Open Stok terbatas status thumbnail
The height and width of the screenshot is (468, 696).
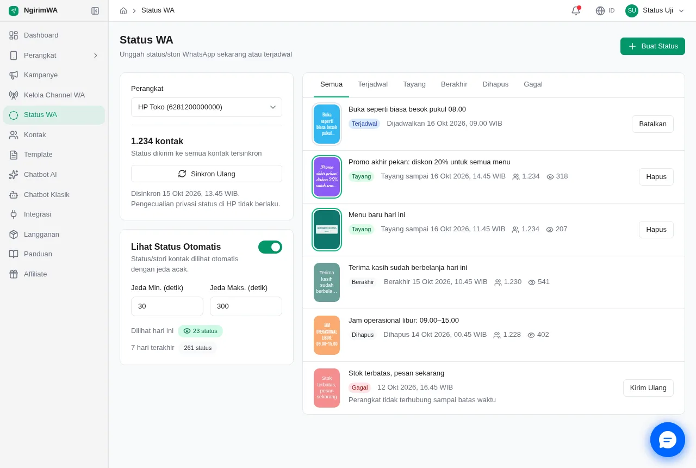coord(327,388)
